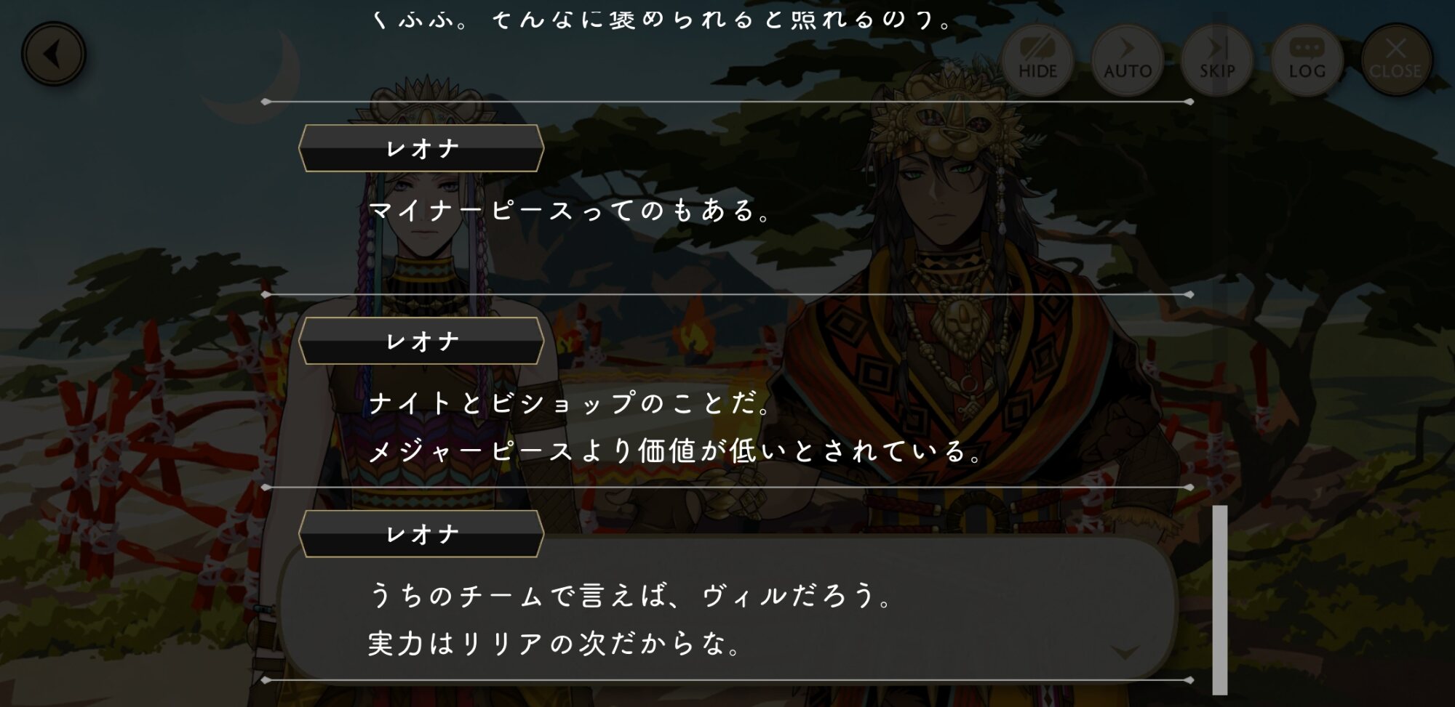Select レオナ nameplate above ナイトとビショップ line
This screenshot has height=707, width=1455.
coord(421,341)
